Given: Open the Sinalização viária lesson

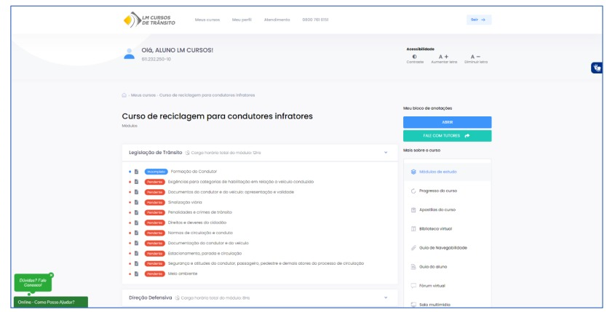Looking at the screenshot, I should pyautogui.click(x=185, y=202).
